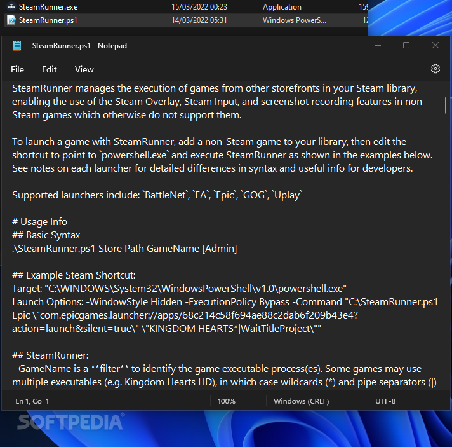Click the '## Example Steam Shortcut:' line
The width and height of the screenshot is (452, 447).
(74, 275)
